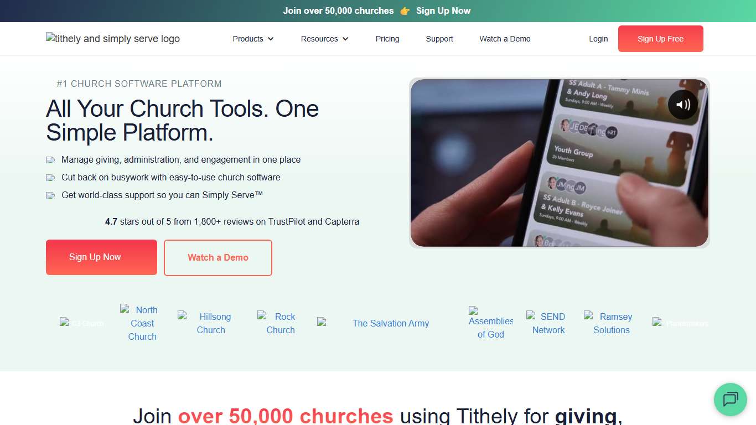This screenshot has width=756, height=425.
Task: Click the red Sign Up Now hero button
Action: click(x=101, y=257)
